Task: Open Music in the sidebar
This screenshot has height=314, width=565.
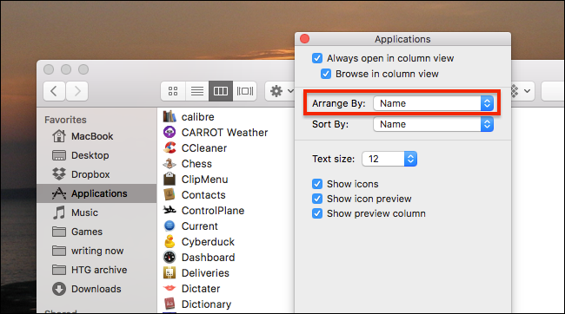Action: pyautogui.click(x=96, y=213)
